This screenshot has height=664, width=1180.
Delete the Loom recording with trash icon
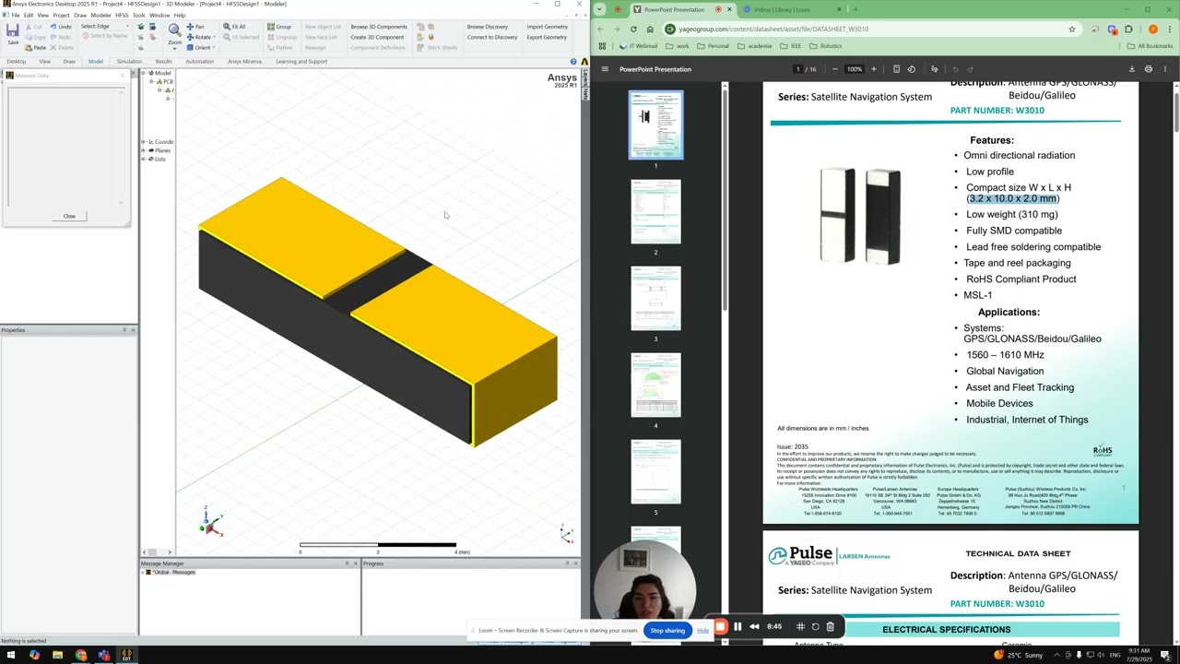point(830,627)
